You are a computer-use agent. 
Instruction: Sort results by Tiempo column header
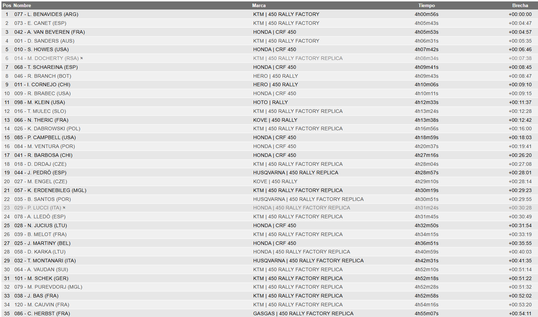(426, 5)
